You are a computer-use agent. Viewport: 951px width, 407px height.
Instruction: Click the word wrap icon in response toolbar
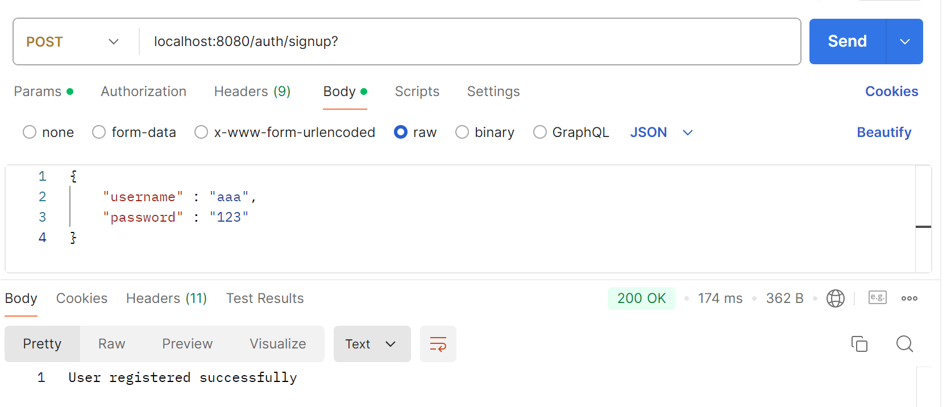[438, 344]
